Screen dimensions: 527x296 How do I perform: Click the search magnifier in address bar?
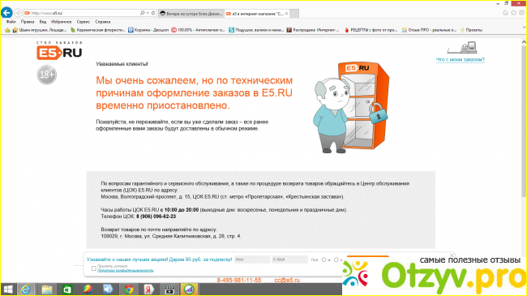pos(142,13)
